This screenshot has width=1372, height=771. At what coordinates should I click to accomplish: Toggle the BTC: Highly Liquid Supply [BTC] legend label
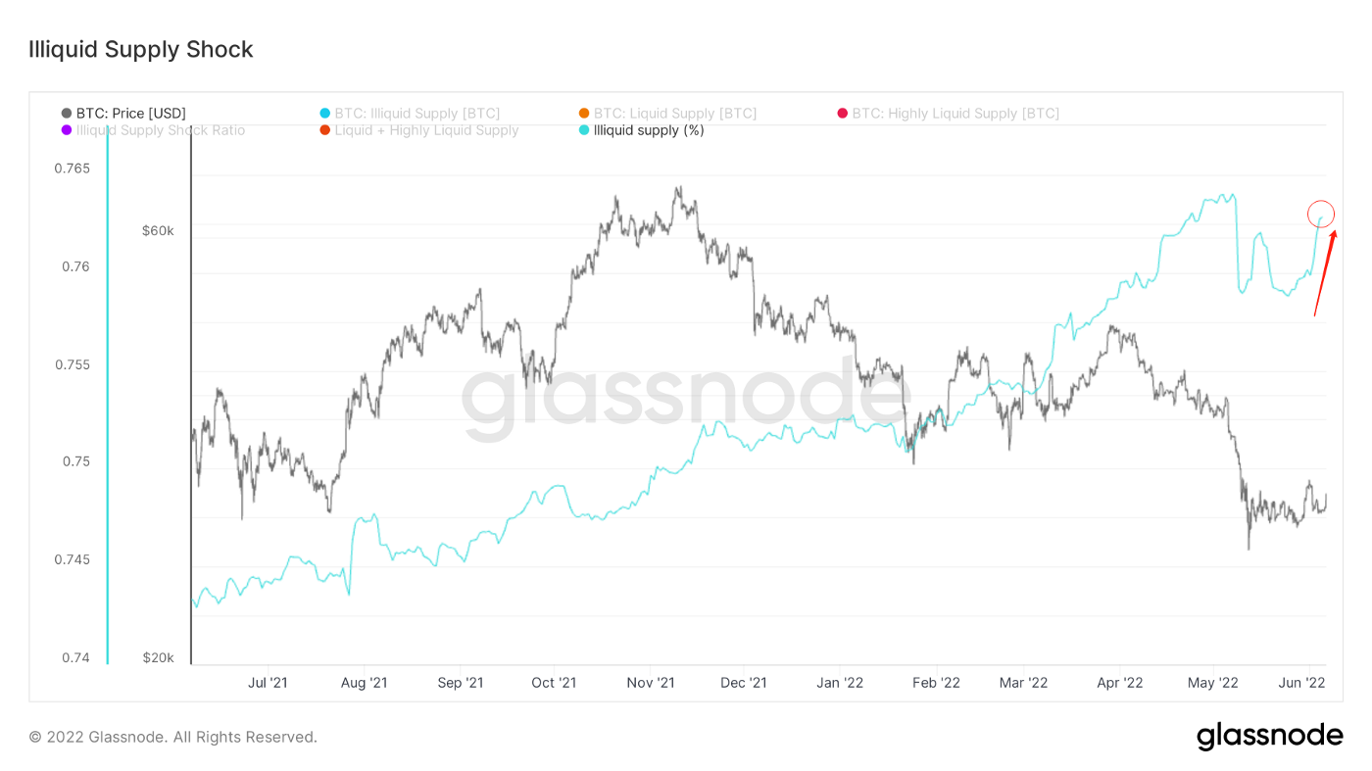pos(955,114)
